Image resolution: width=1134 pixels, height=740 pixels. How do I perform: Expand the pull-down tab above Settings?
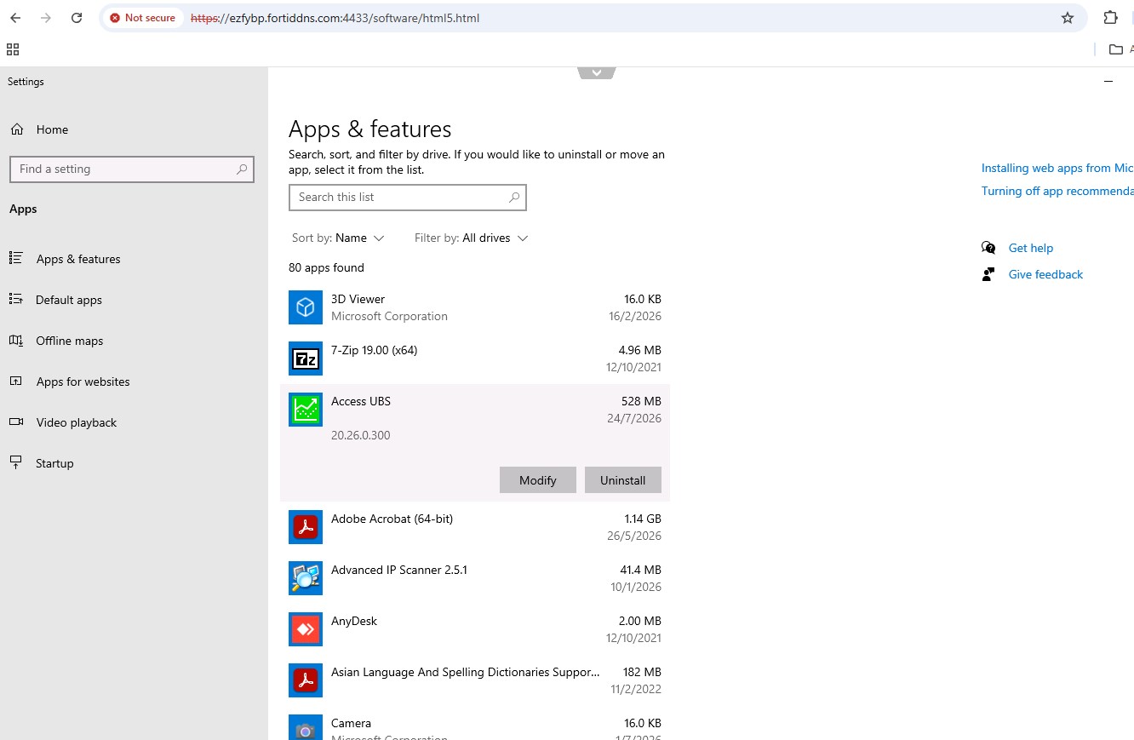596,73
